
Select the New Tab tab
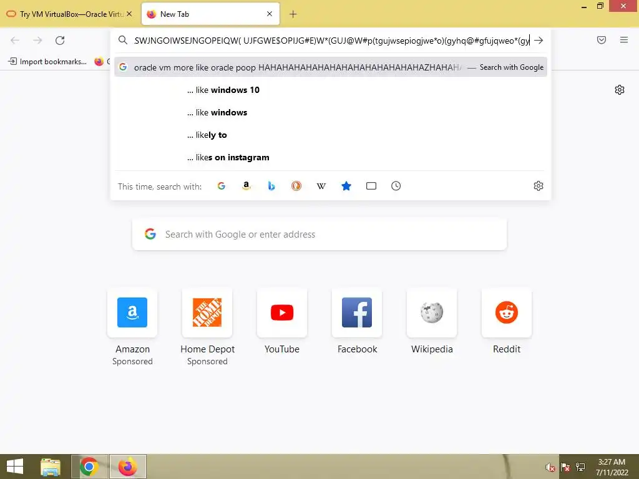coord(210,14)
